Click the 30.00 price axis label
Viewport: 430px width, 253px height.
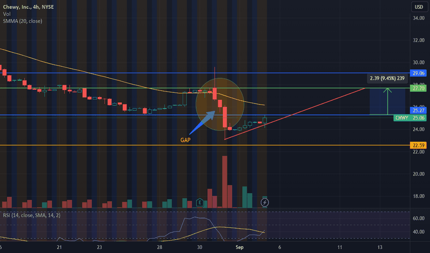tap(418, 63)
